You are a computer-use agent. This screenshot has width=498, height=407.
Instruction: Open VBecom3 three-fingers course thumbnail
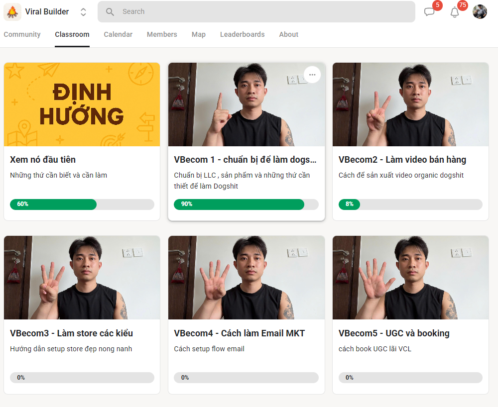(82, 278)
